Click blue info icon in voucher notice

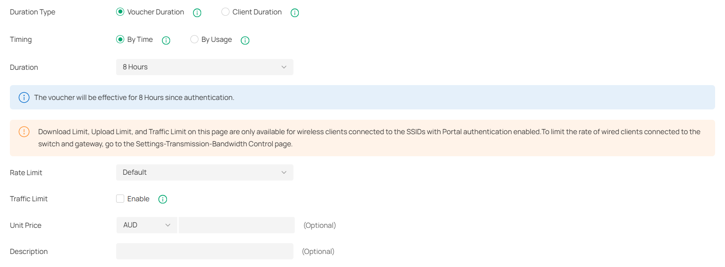[x=24, y=98]
